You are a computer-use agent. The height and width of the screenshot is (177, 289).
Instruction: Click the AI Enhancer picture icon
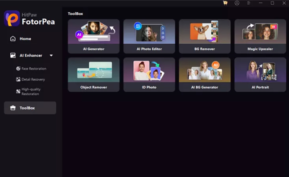pos(13,55)
